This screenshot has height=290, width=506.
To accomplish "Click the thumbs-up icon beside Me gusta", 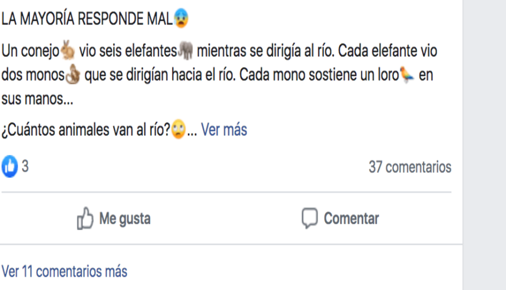I will (x=85, y=219).
